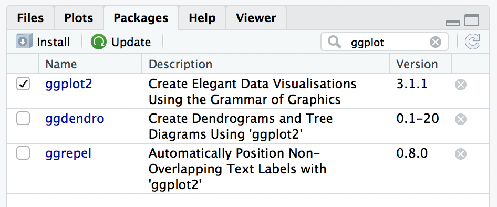Image resolution: width=497 pixels, height=207 pixels.
Task: Focus the package search field
Action: click(x=385, y=42)
